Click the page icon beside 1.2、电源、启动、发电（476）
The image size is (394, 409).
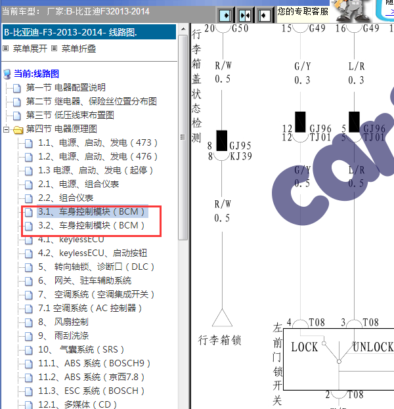click(29, 157)
